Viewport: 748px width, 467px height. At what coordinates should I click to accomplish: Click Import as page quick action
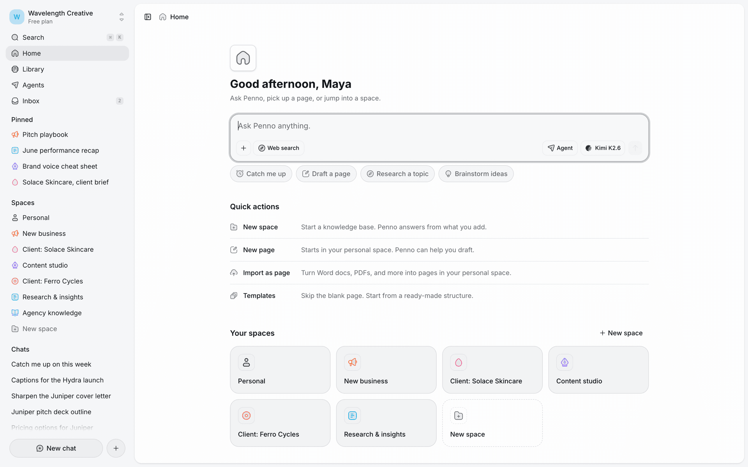pos(439,273)
